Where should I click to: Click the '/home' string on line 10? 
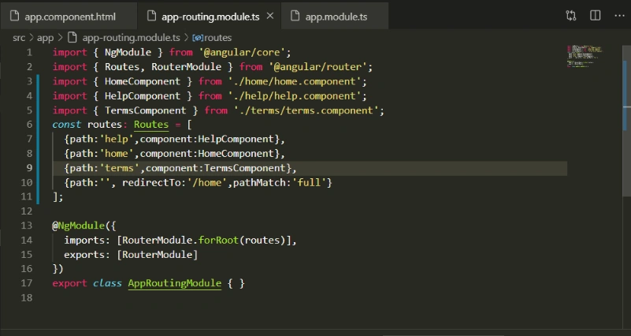(206, 182)
